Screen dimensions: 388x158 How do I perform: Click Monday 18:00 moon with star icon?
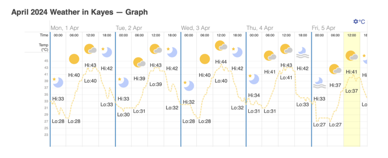pos(106,52)
